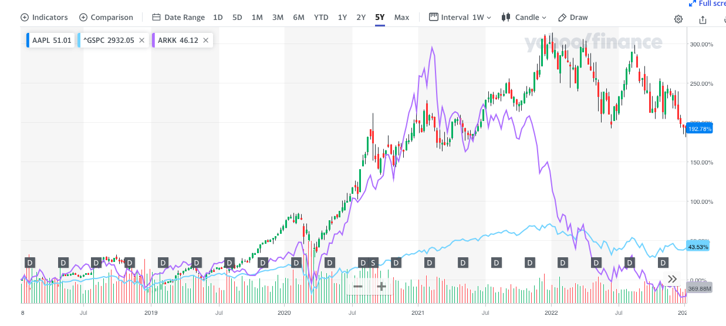Click the leftmost D dividend marker
The height and width of the screenshot is (326, 726).
pos(30,262)
